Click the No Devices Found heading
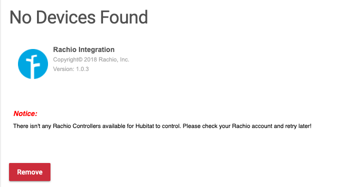This screenshot has width=345, height=187. 79,17
